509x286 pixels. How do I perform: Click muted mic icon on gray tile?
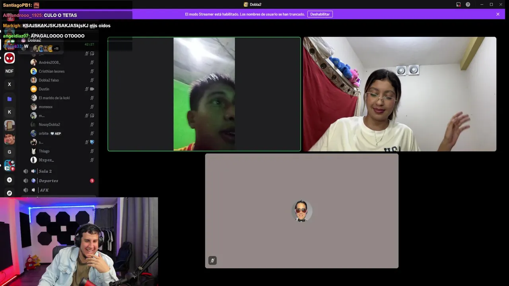pos(212,261)
